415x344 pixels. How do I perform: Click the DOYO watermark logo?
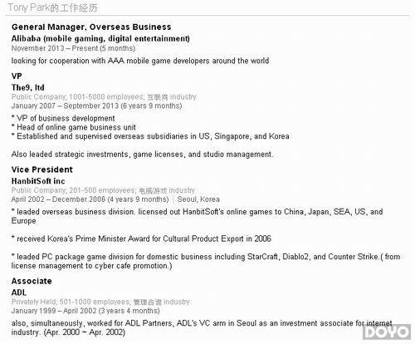point(387,332)
